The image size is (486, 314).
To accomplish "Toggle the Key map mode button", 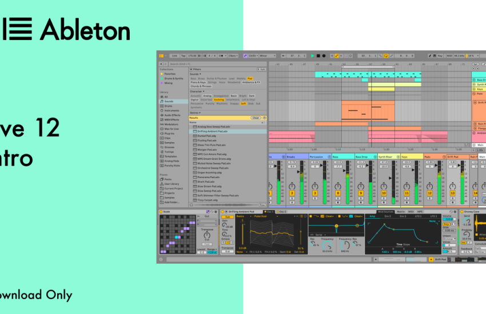I will click(x=440, y=56).
